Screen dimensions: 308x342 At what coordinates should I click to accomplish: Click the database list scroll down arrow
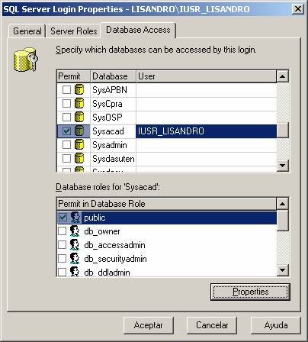(x=283, y=166)
